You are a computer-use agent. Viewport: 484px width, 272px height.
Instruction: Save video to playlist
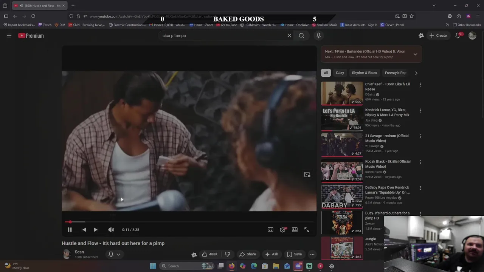click(294, 254)
